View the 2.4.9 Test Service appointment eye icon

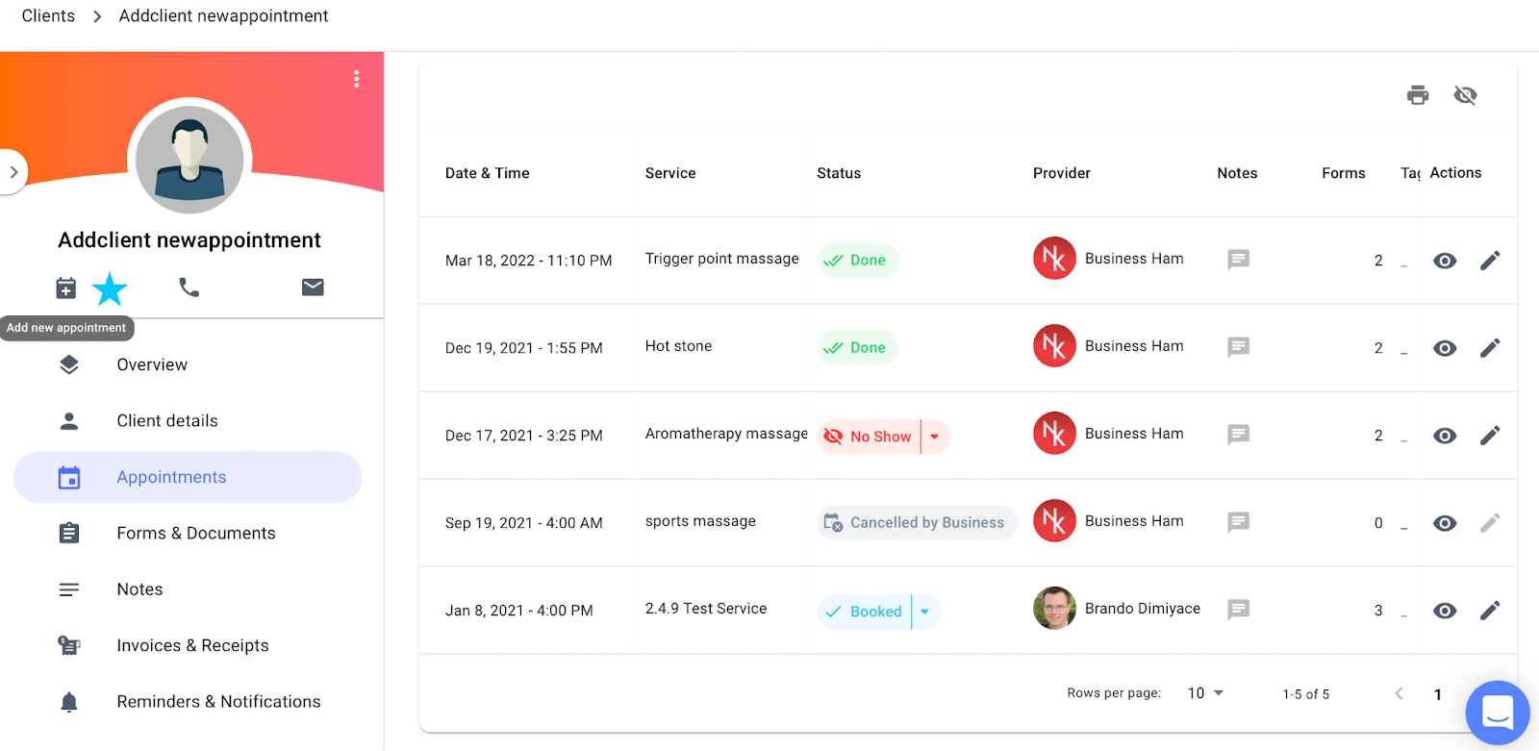coord(1445,611)
